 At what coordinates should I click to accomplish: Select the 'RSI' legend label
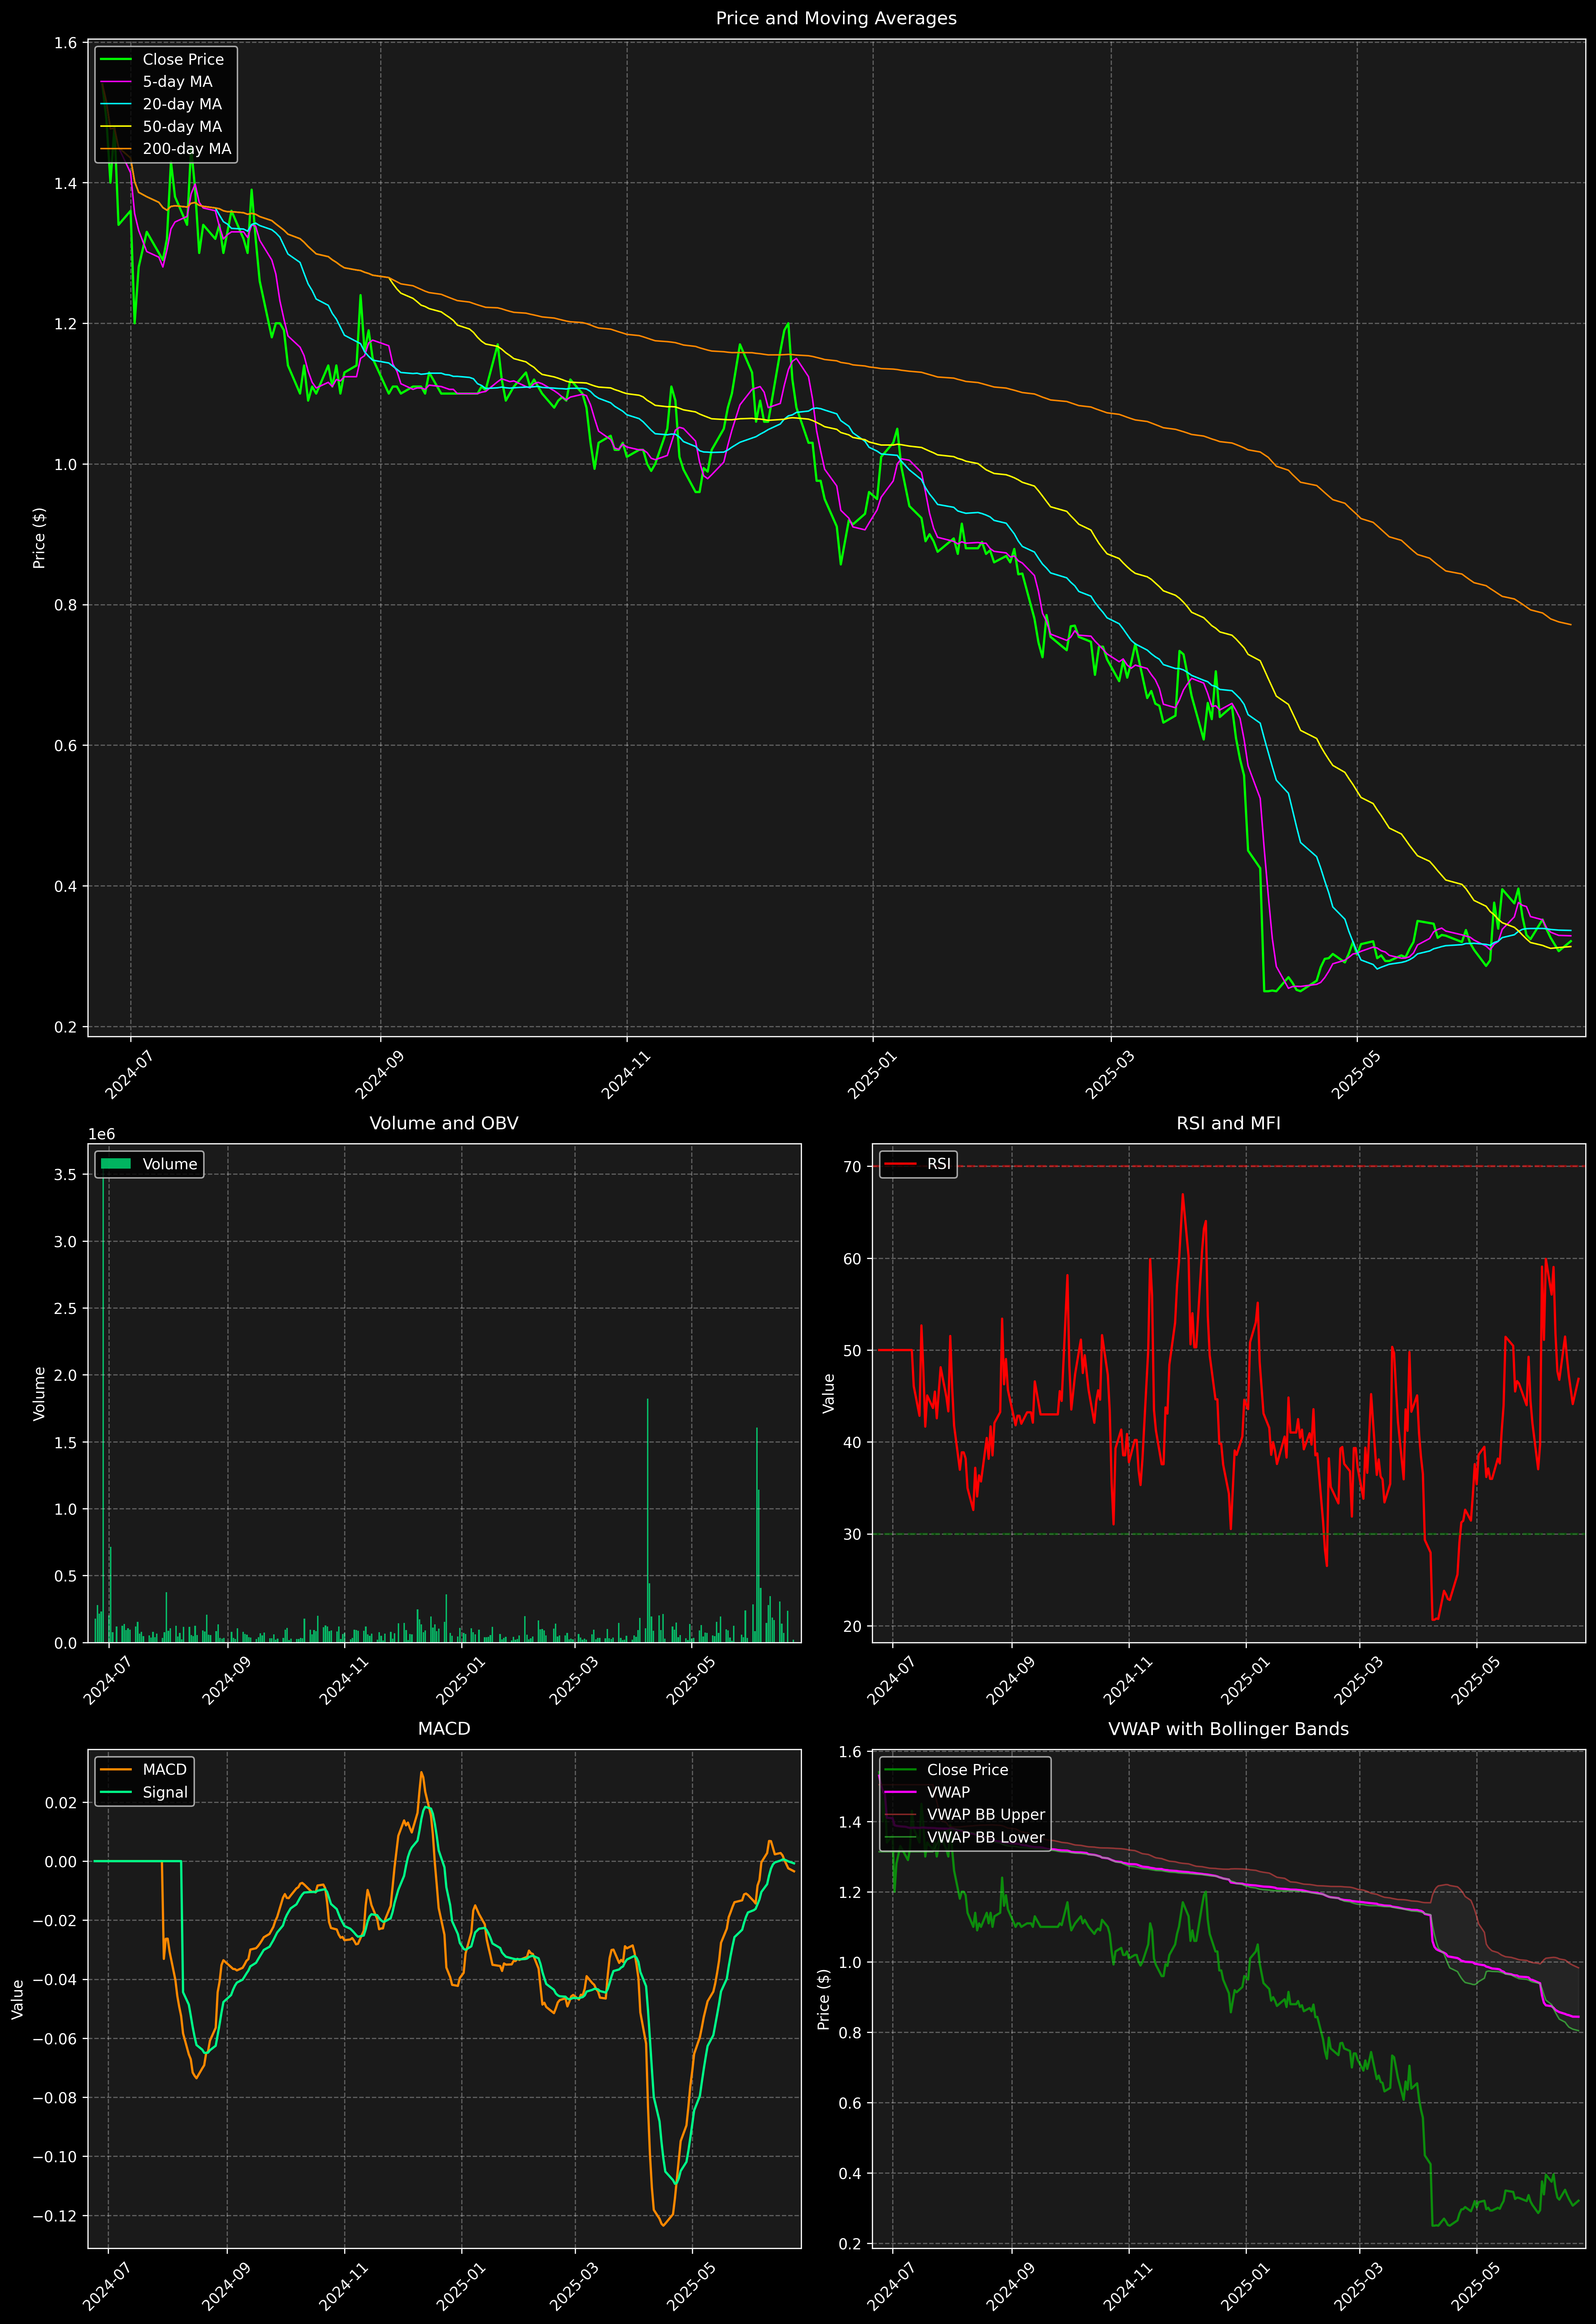(x=939, y=1164)
